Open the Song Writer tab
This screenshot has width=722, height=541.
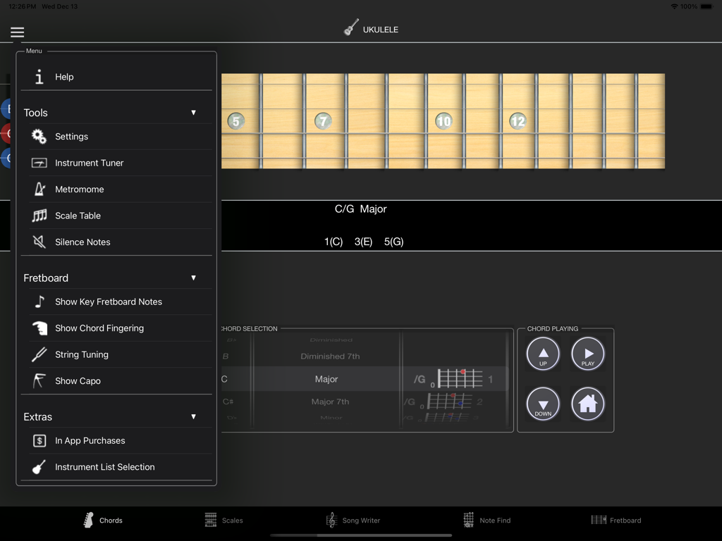point(354,520)
